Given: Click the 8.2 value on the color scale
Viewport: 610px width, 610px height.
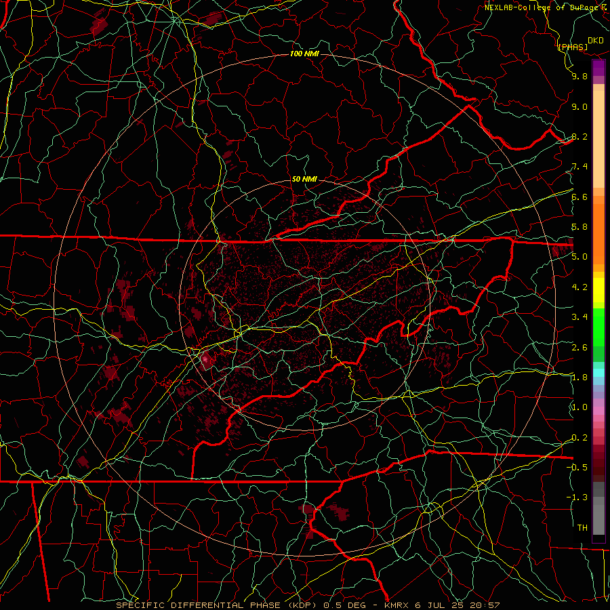Looking at the screenshot, I should point(579,136).
